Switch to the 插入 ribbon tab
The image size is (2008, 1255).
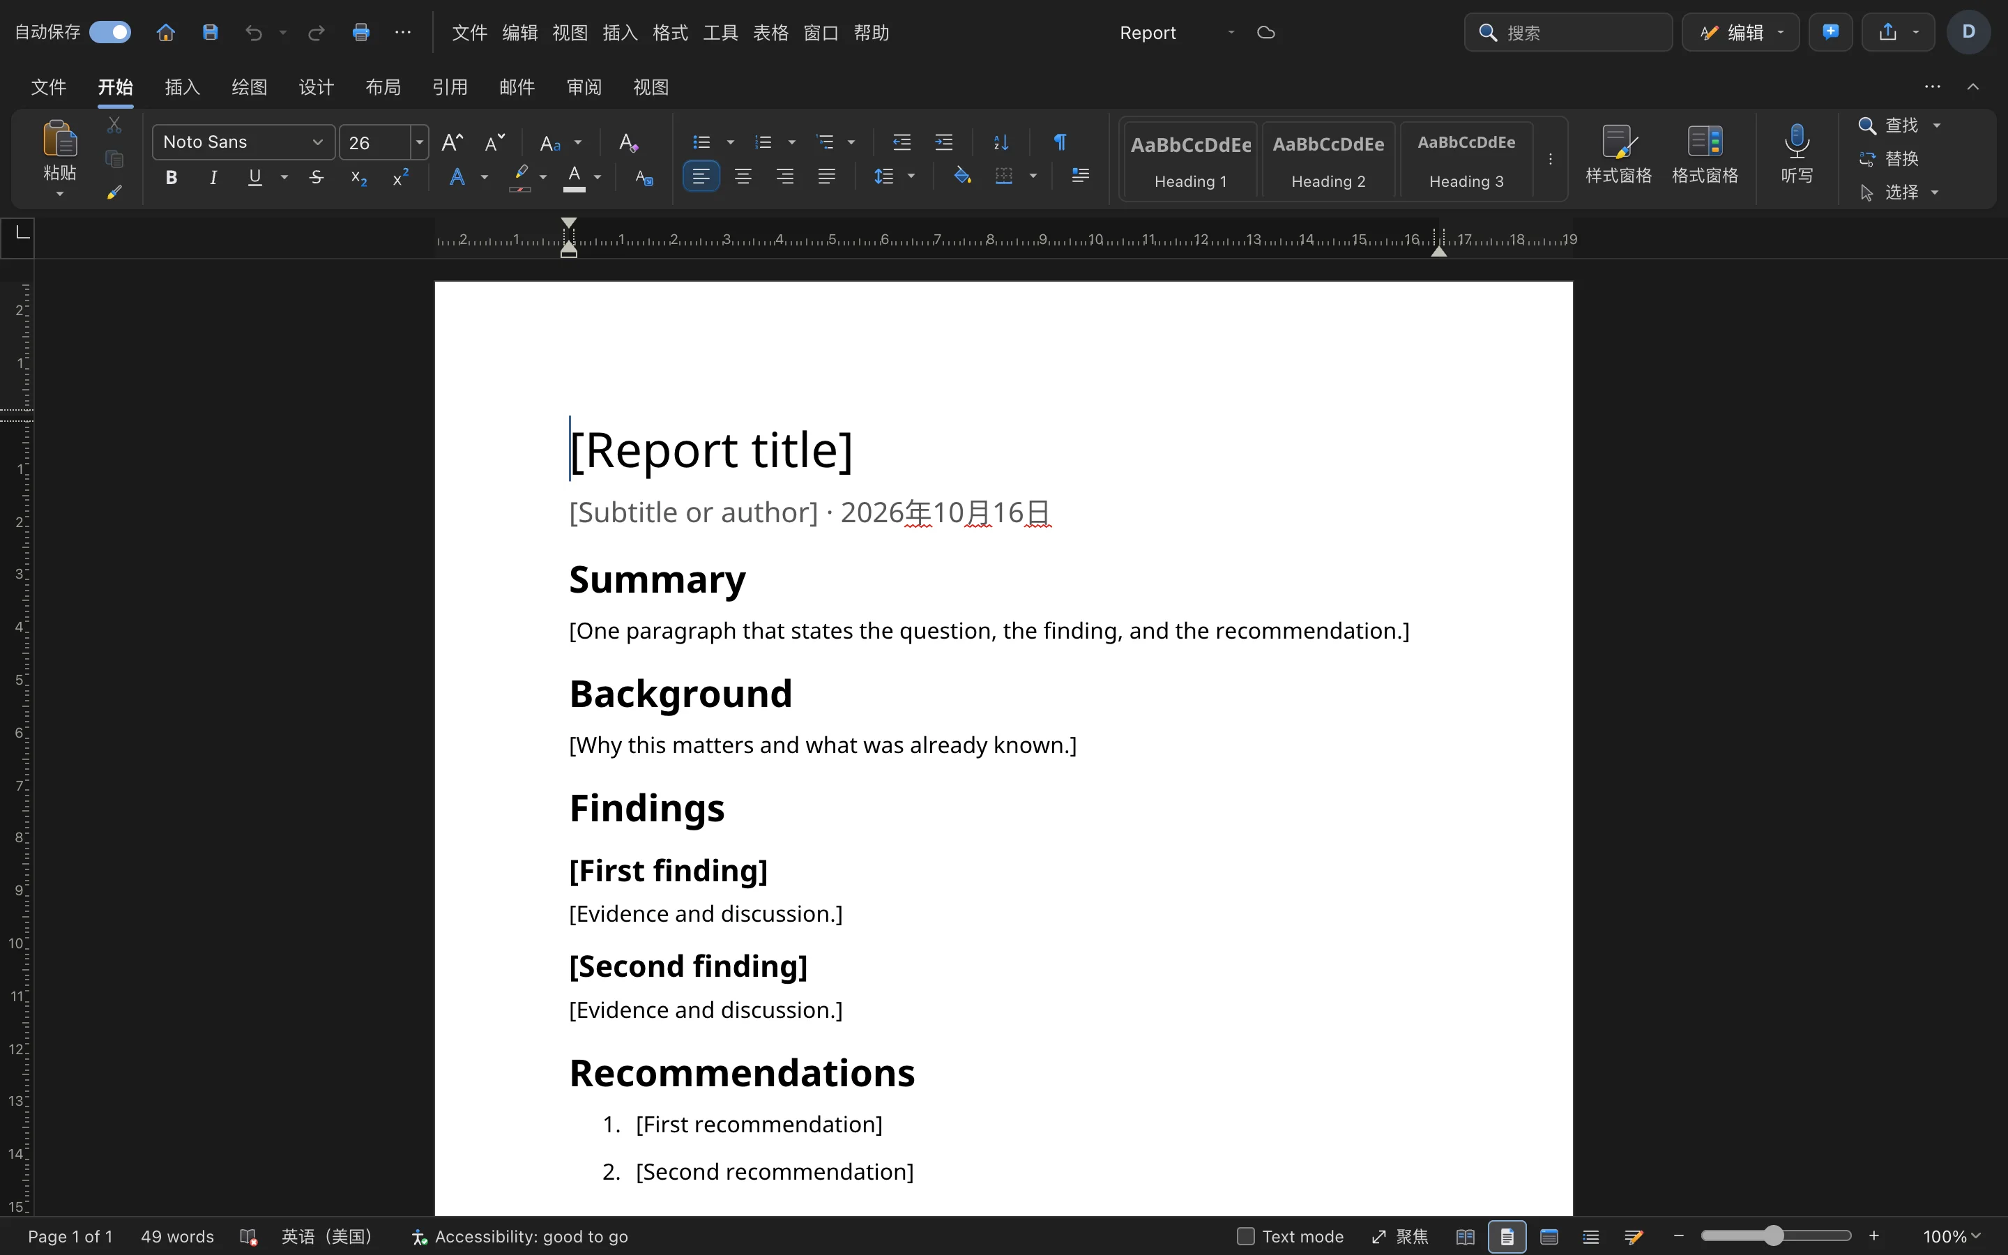pos(183,87)
